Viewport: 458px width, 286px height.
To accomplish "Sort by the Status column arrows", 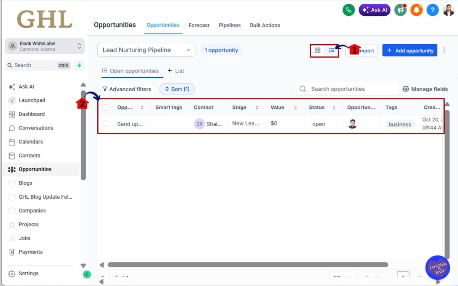I will click(334, 108).
